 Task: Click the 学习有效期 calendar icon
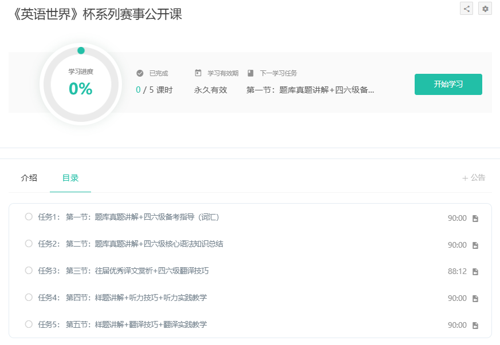[198, 73]
